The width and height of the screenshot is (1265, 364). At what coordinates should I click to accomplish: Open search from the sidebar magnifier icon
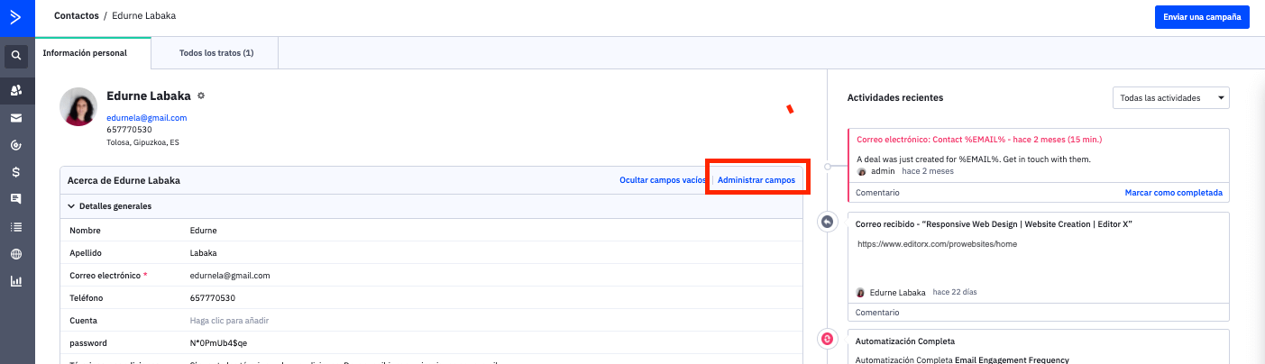tap(16, 58)
